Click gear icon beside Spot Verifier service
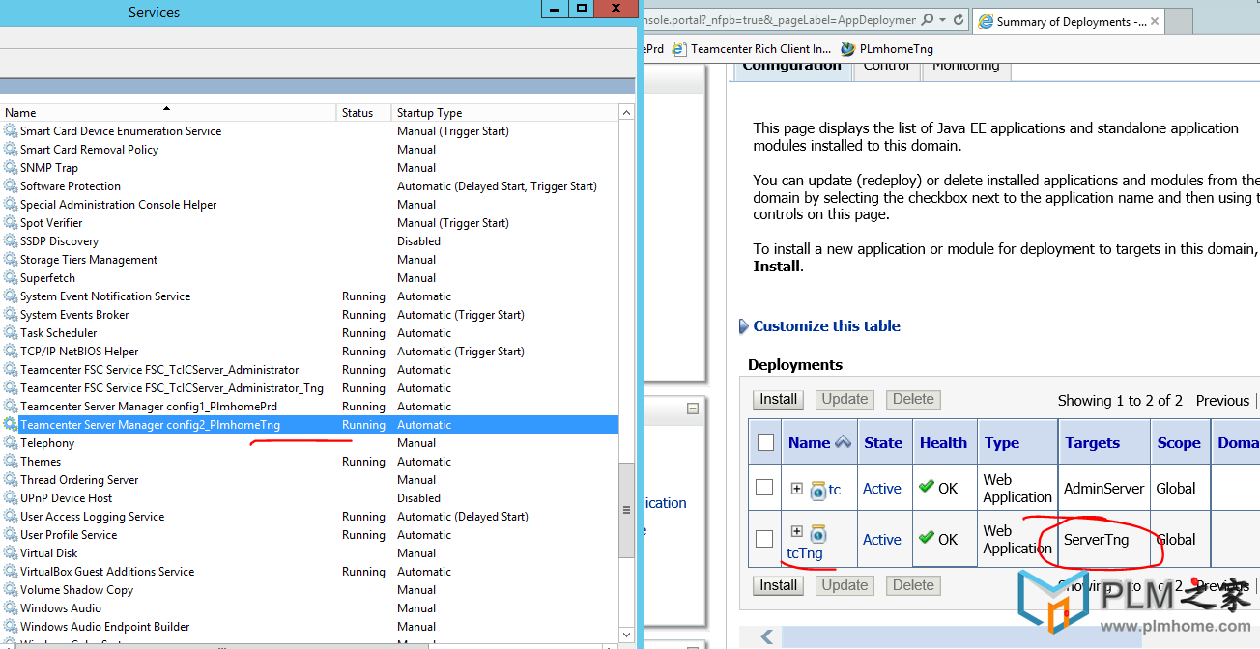 click(11, 223)
